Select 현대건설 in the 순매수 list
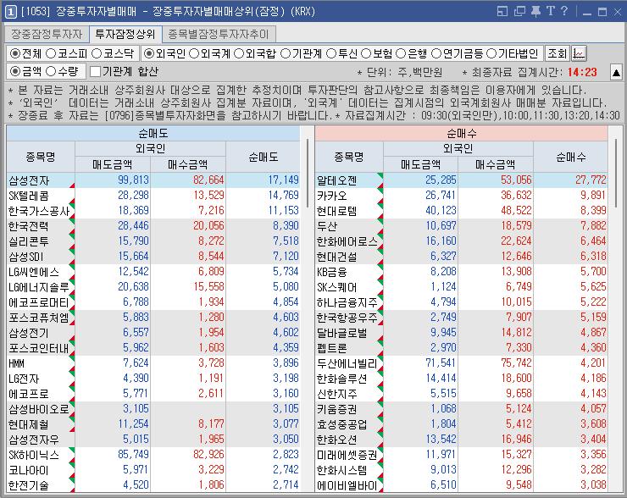Image resolution: width=627 pixels, height=498 pixels. (x=337, y=257)
